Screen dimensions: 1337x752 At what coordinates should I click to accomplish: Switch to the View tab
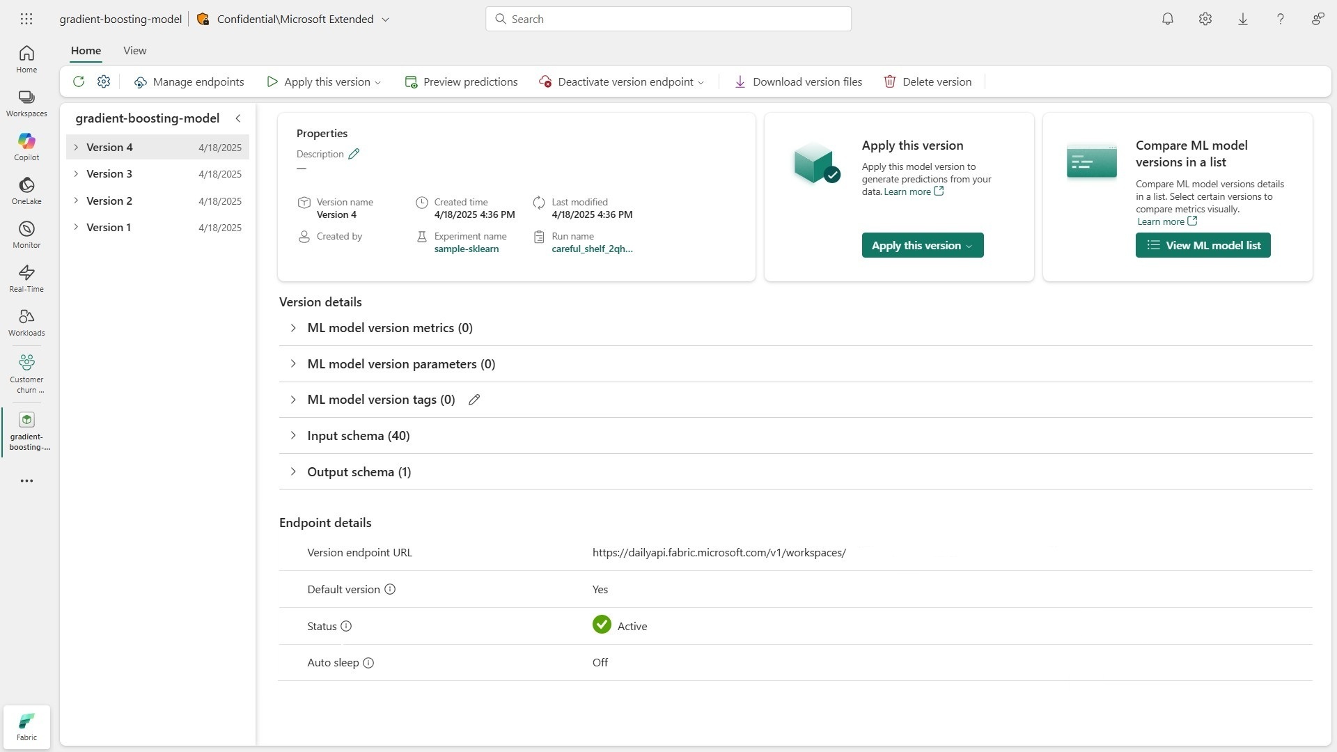coord(134,50)
